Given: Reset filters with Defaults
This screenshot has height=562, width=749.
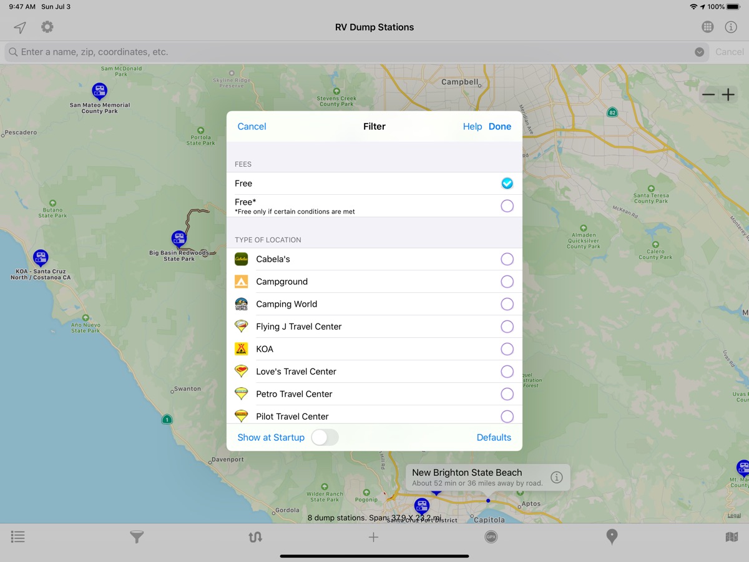Looking at the screenshot, I should point(494,437).
